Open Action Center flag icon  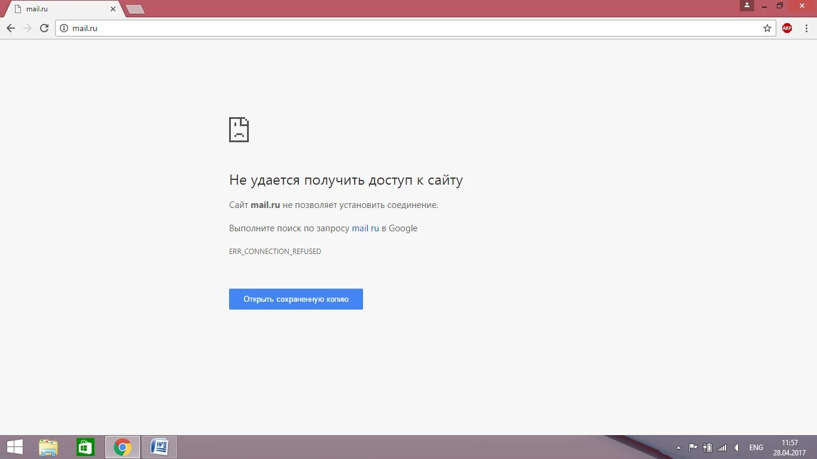click(693, 447)
